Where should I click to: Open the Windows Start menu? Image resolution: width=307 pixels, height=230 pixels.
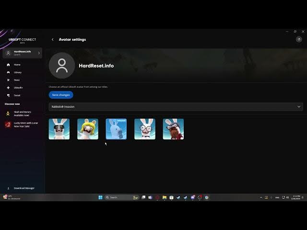point(100,197)
